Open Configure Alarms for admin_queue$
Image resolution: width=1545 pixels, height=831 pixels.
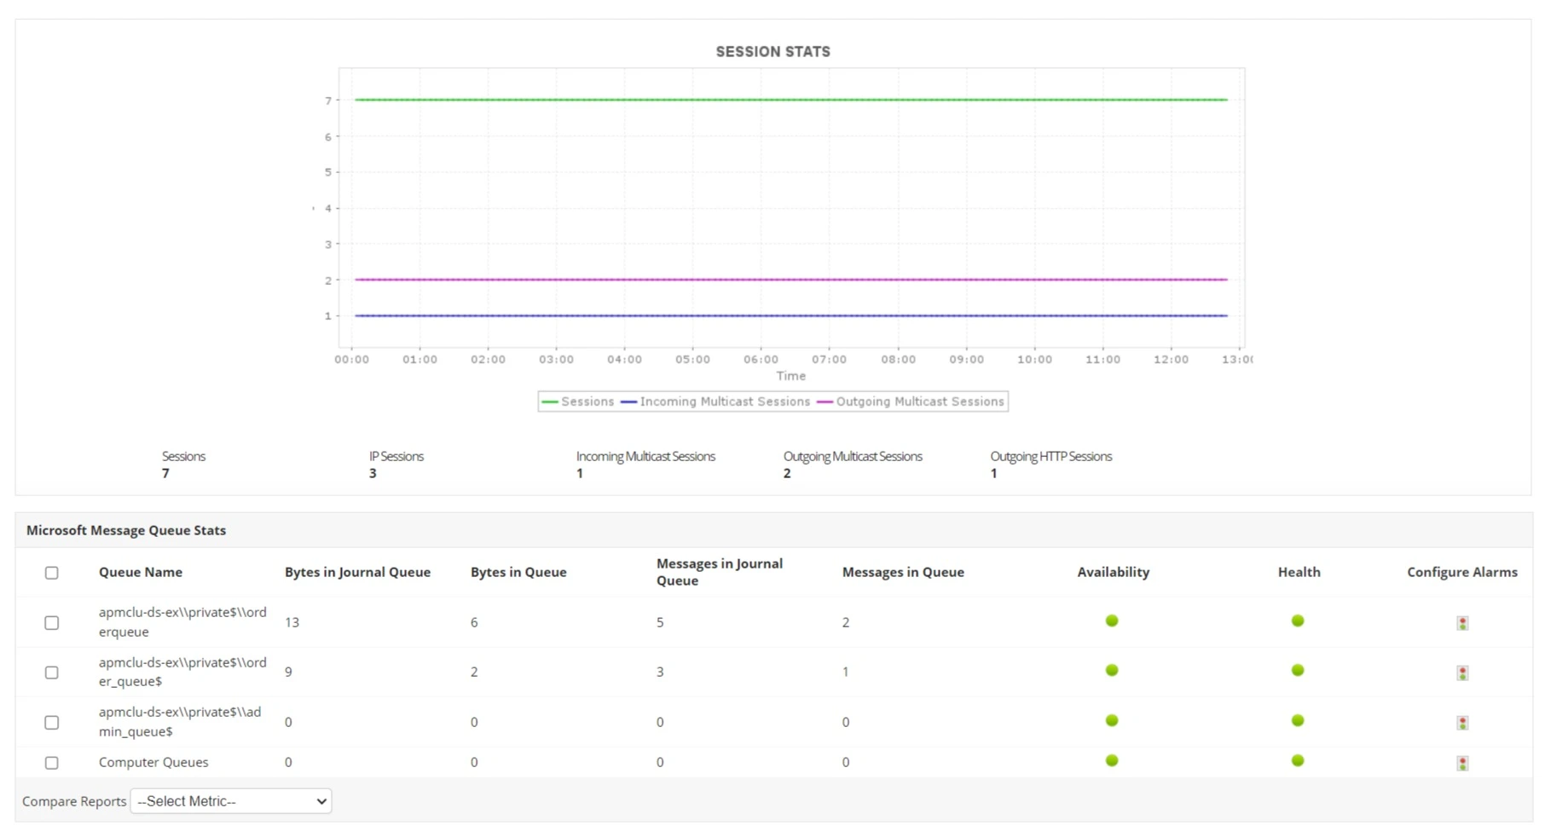pyautogui.click(x=1461, y=722)
